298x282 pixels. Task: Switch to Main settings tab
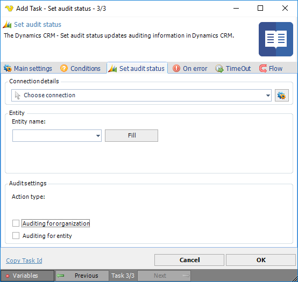point(28,68)
